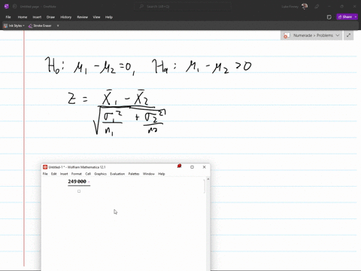The image size is (361, 271).
Task: Click the pen mode icon in OneNote title bar
Action: point(317,7)
